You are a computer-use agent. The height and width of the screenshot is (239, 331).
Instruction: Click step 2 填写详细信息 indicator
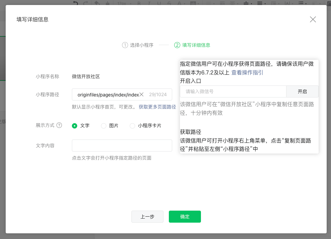click(x=192, y=45)
